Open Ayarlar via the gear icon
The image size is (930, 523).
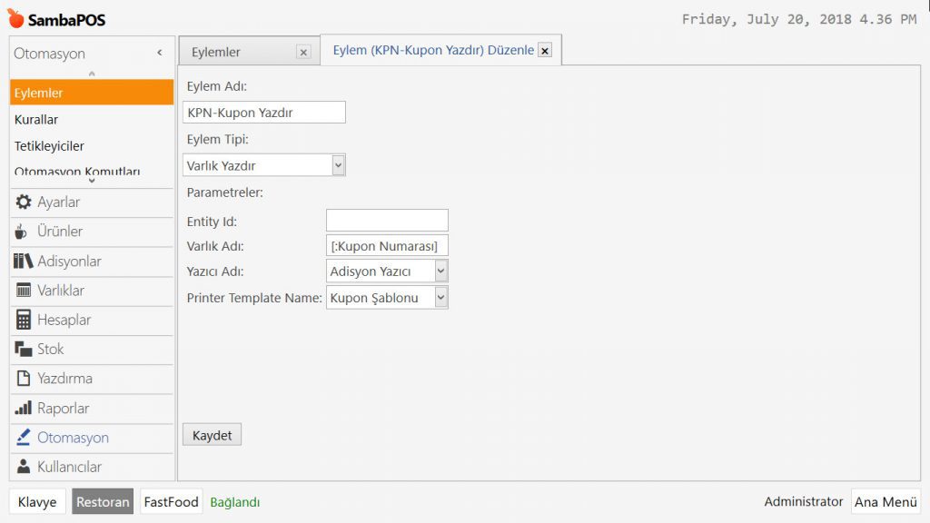tap(24, 202)
